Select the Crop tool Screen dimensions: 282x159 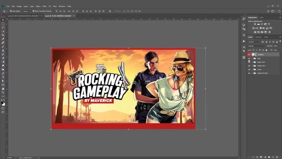(x=3, y=35)
